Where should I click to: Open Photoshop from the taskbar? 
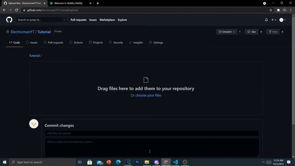[137, 162]
